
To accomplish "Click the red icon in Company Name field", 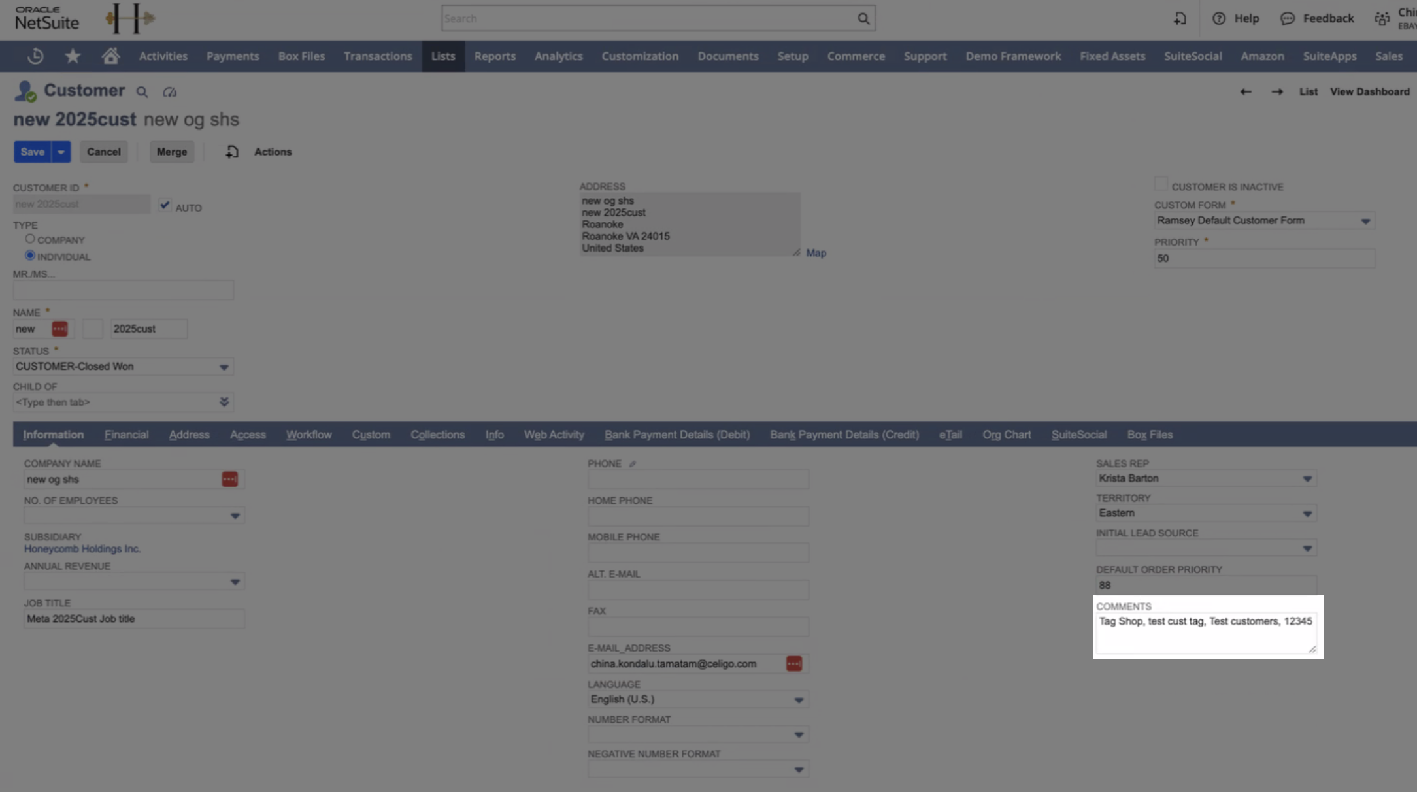I will [x=229, y=479].
